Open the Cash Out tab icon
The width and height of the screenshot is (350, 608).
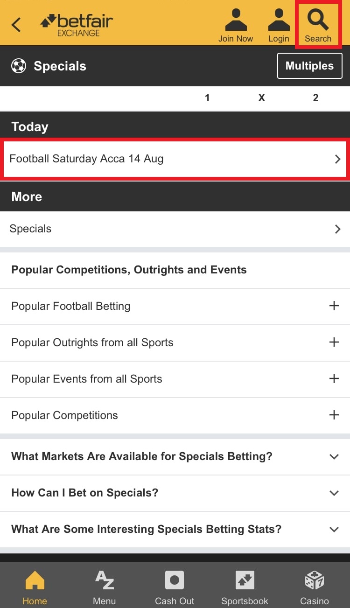click(x=174, y=580)
